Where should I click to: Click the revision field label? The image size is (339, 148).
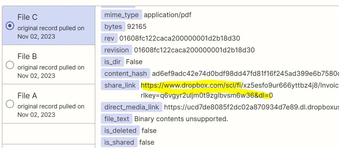[116, 50]
